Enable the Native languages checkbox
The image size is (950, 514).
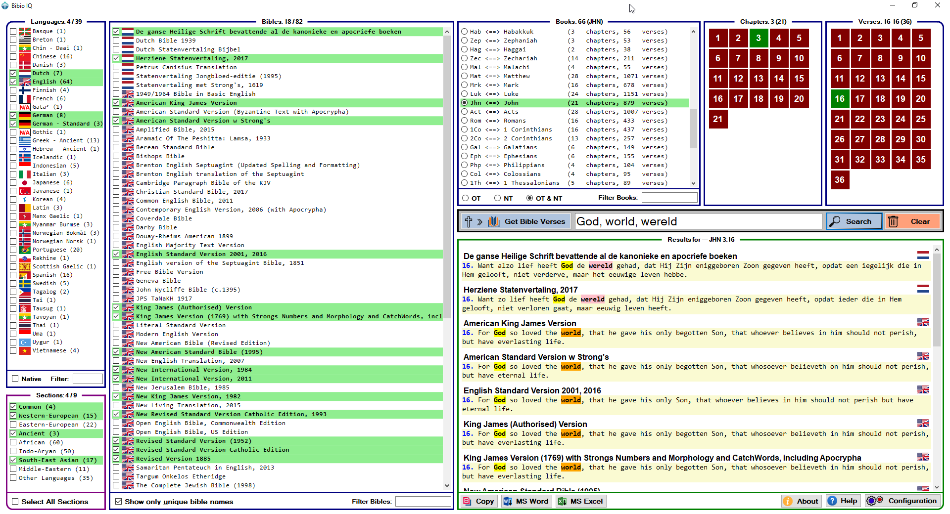point(15,379)
